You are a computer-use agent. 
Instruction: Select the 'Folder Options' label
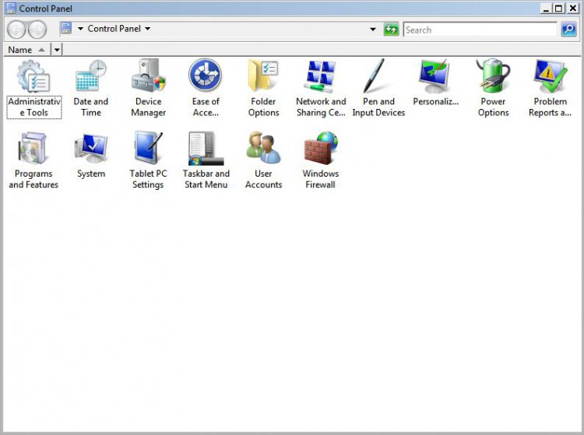coord(263,107)
